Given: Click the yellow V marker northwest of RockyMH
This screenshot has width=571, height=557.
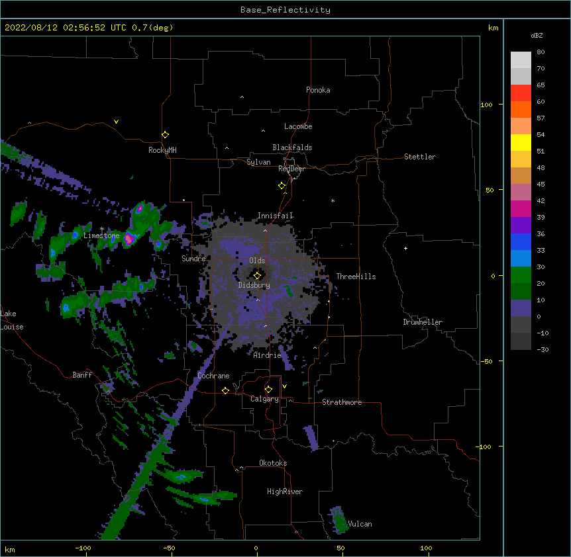Looking at the screenshot, I should (x=116, y=122).
